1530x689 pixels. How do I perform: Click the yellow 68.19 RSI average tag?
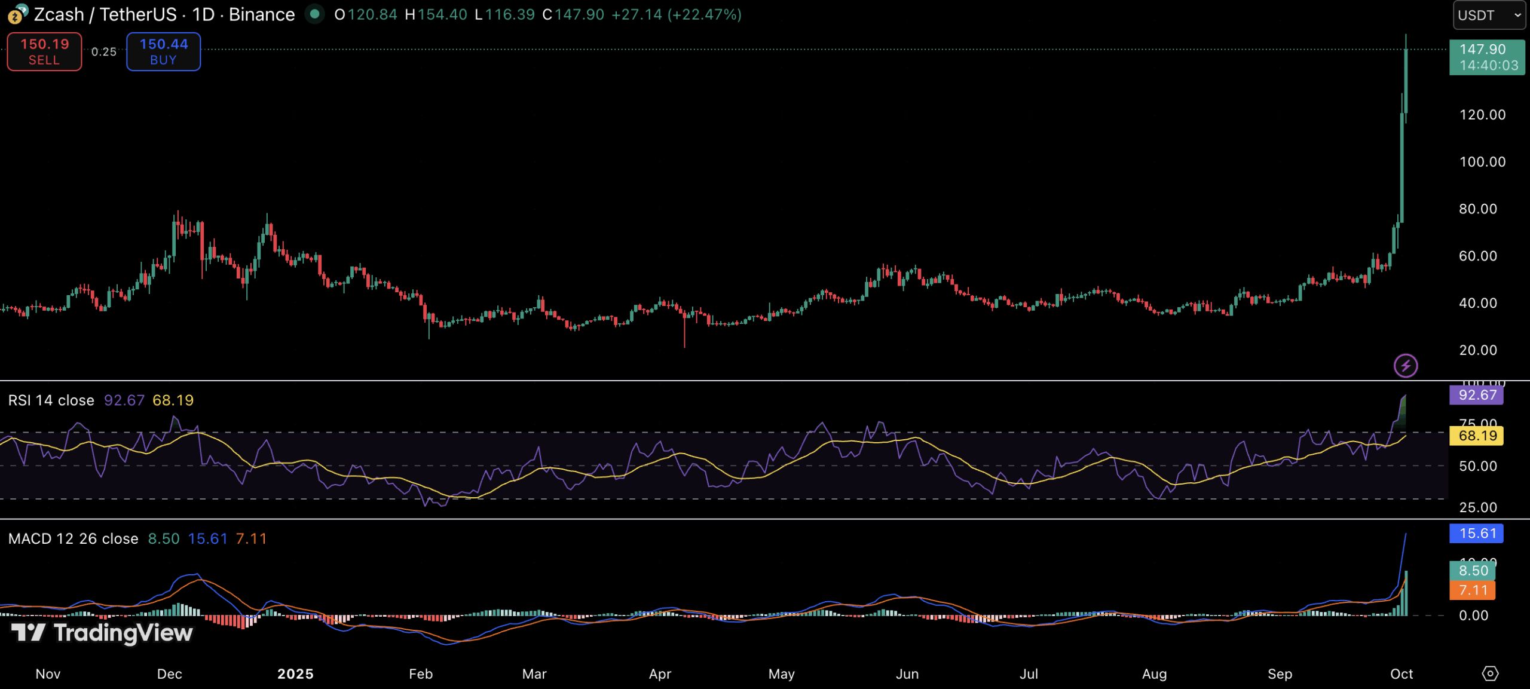pyautogui.click(x=1476, y=436)
